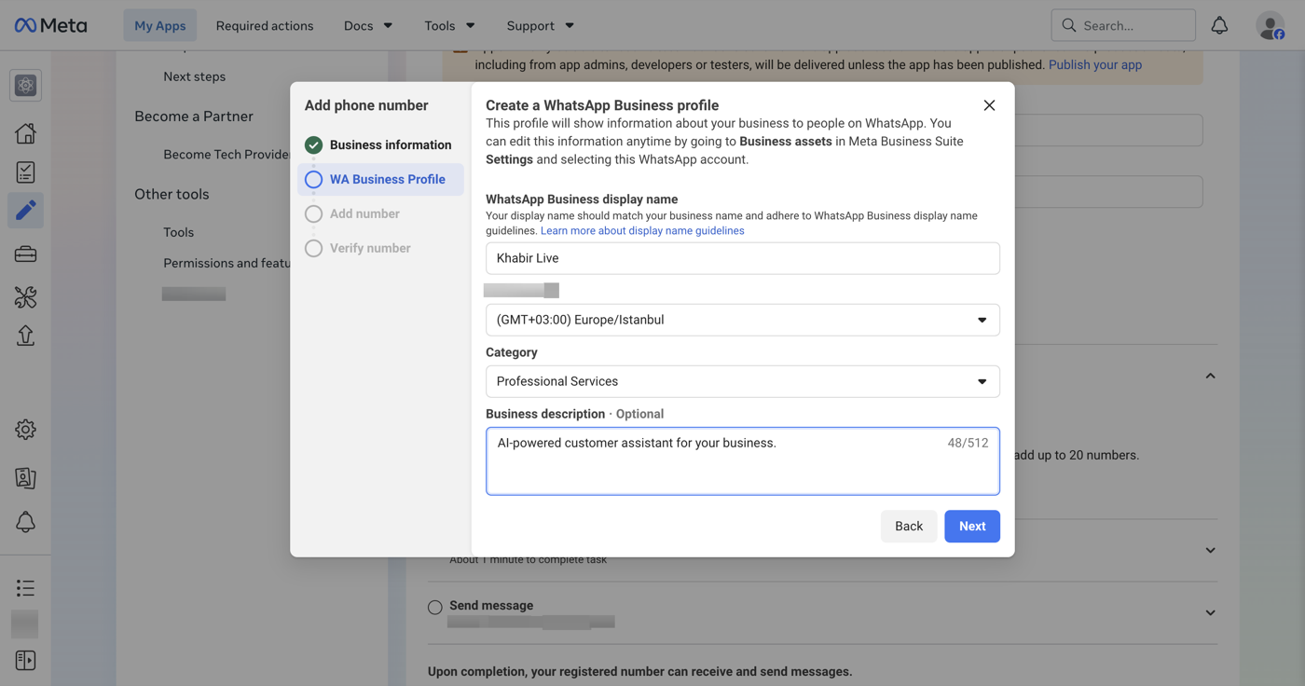The width and height of the screenshot is (1305, 686).
Task: Open notifications bell in top bar
Action: 1219,25
